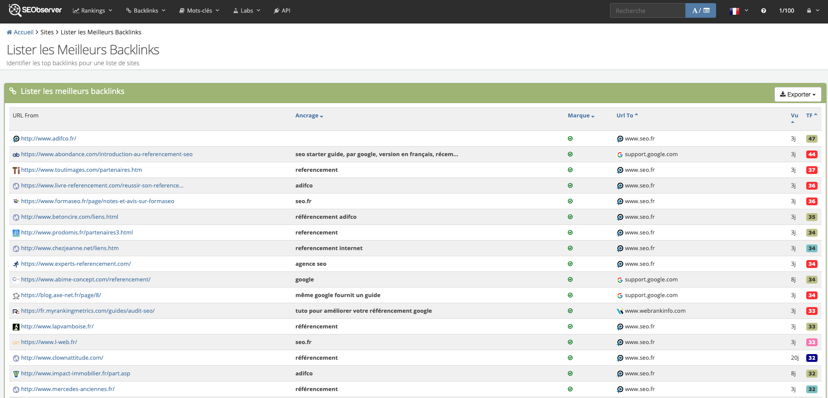Screen dimensions: 828x398
Task: Go to Accueil breadcrumb link
Action: tap(23, 32)
